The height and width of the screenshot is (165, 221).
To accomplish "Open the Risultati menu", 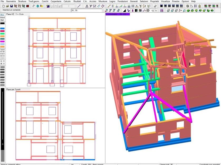I will [77, 1].
